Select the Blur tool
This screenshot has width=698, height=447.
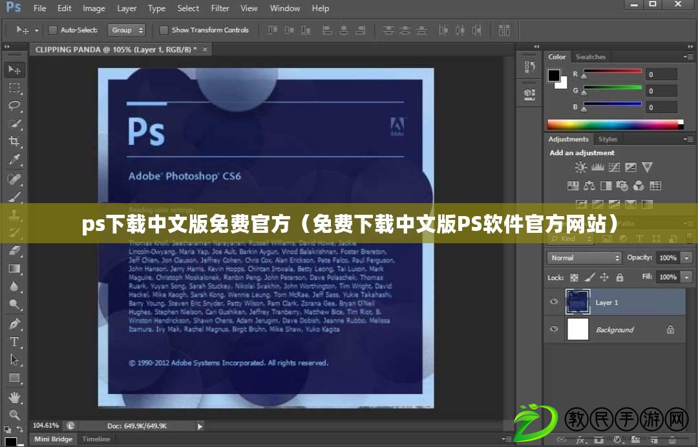tap(14, 287)
